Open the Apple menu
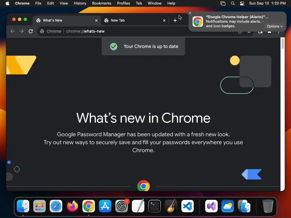291x218 pixels. (x=7, y=3)
